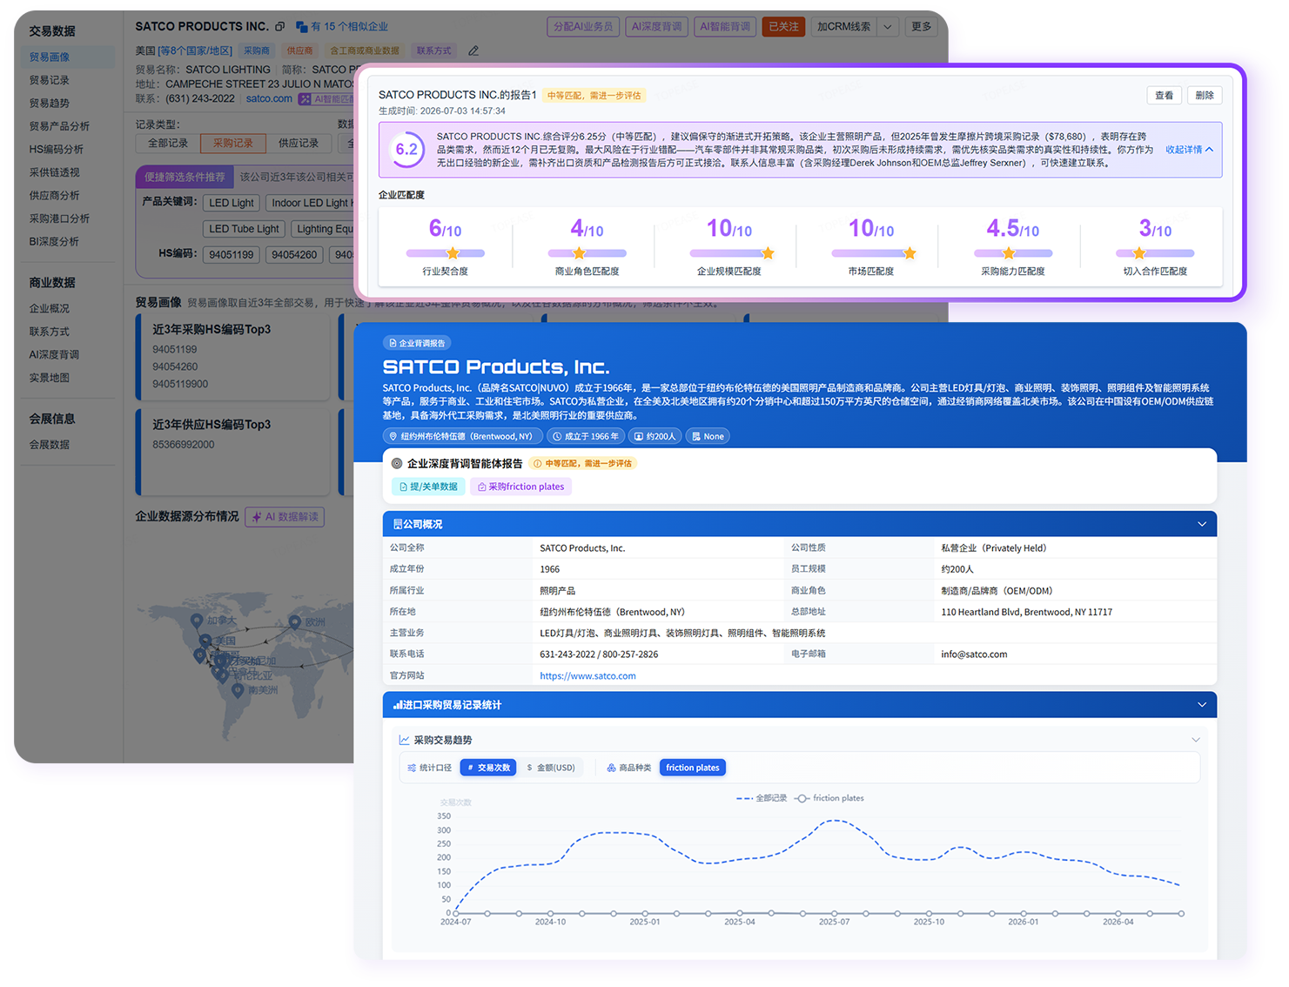Toggle the 全部记录 legend series in chart

pos(762,798)
